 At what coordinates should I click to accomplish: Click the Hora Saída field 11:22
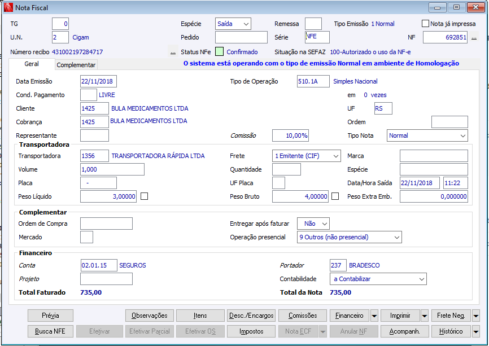click(456, 183)
